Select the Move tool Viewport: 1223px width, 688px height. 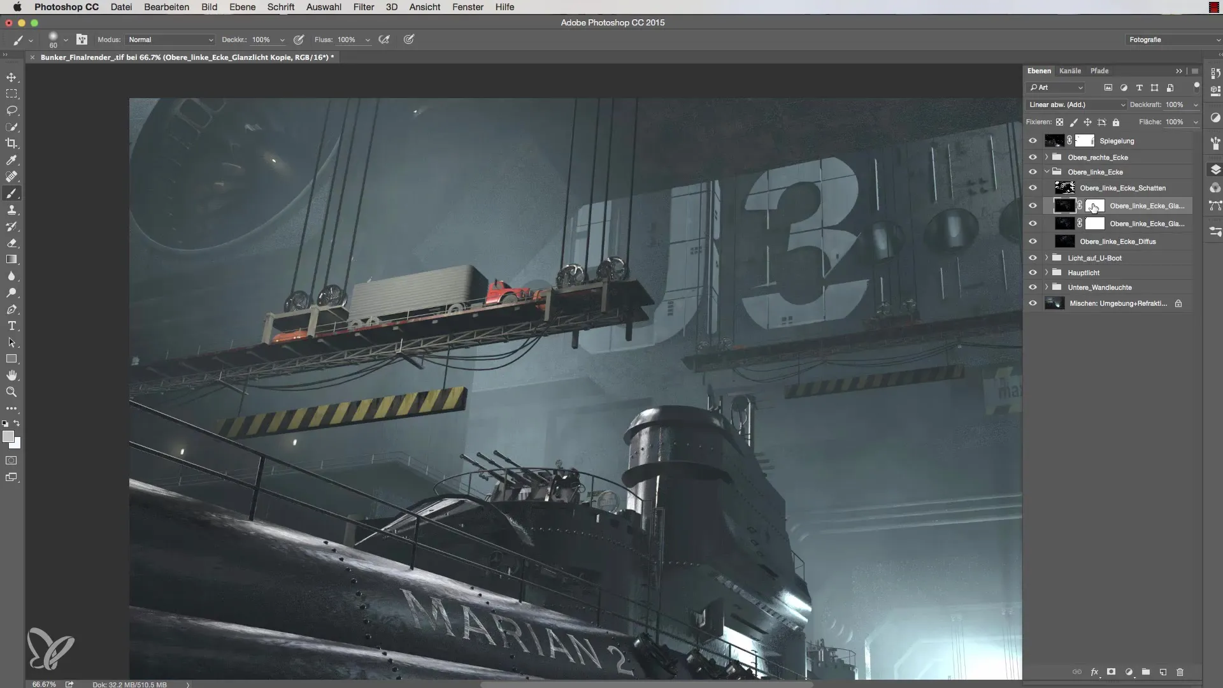pyautogui.click(x=11, y=77)
